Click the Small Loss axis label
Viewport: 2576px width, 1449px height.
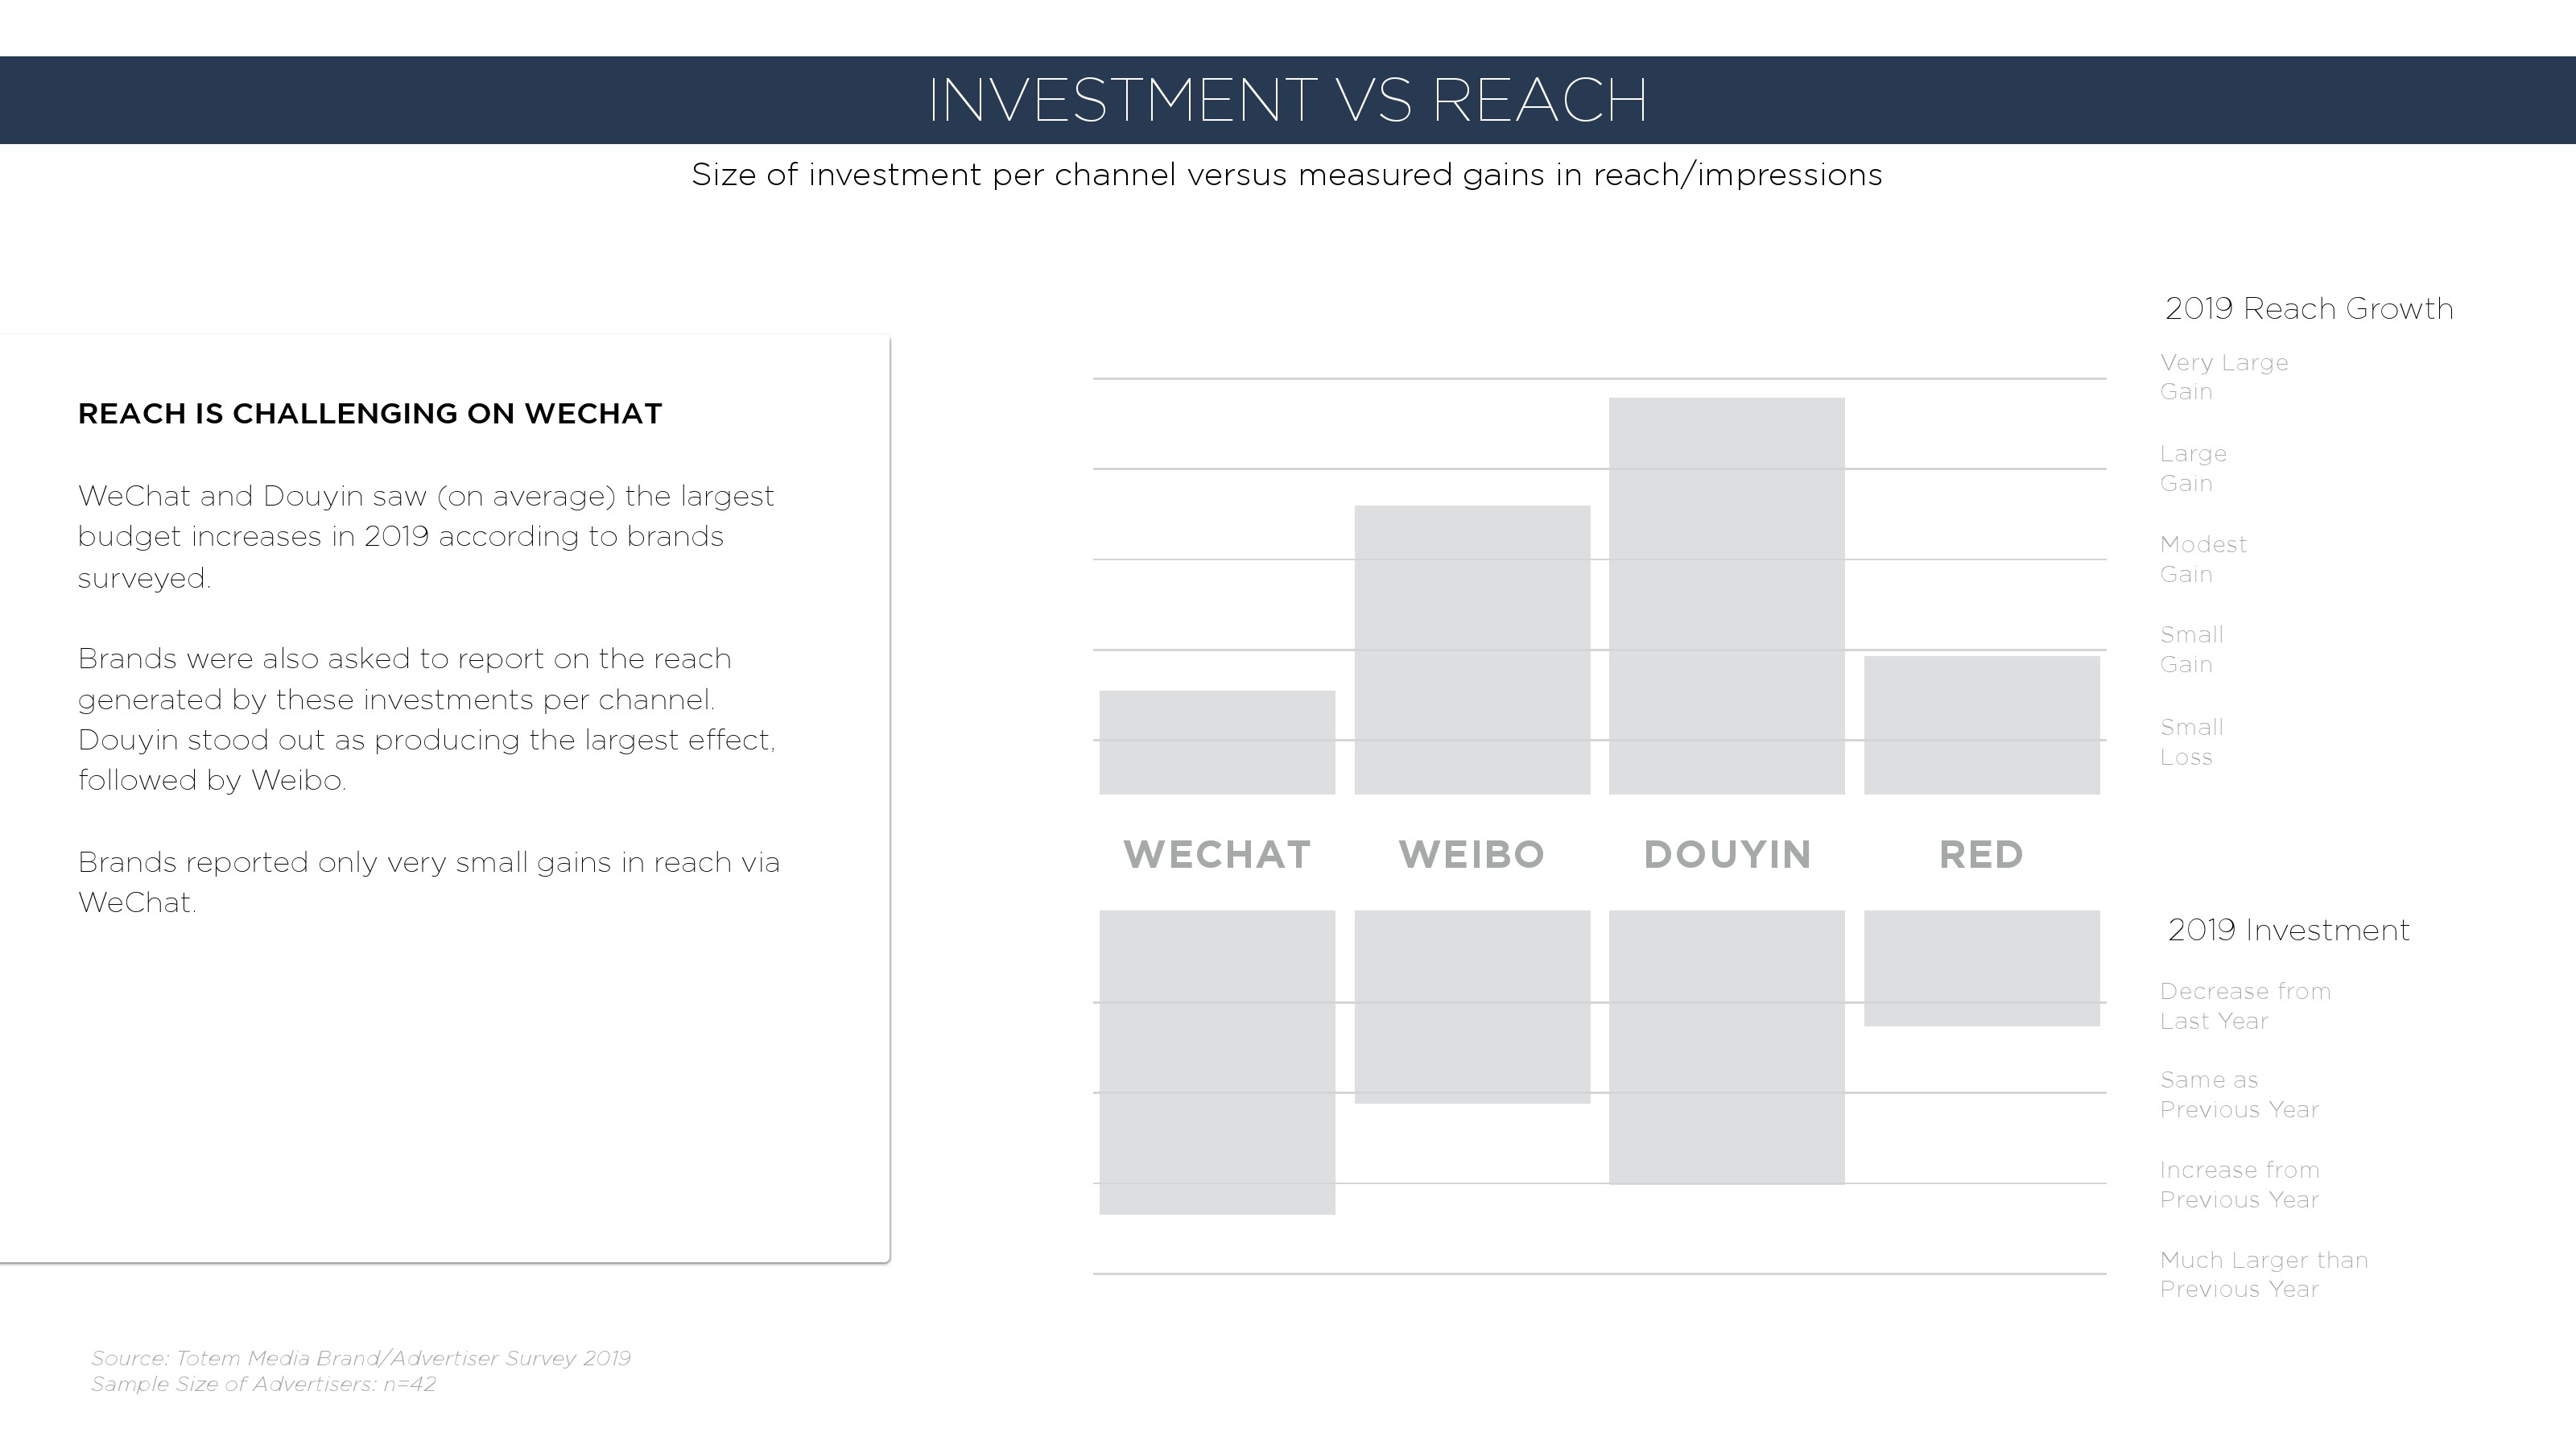pos(2191,742)
